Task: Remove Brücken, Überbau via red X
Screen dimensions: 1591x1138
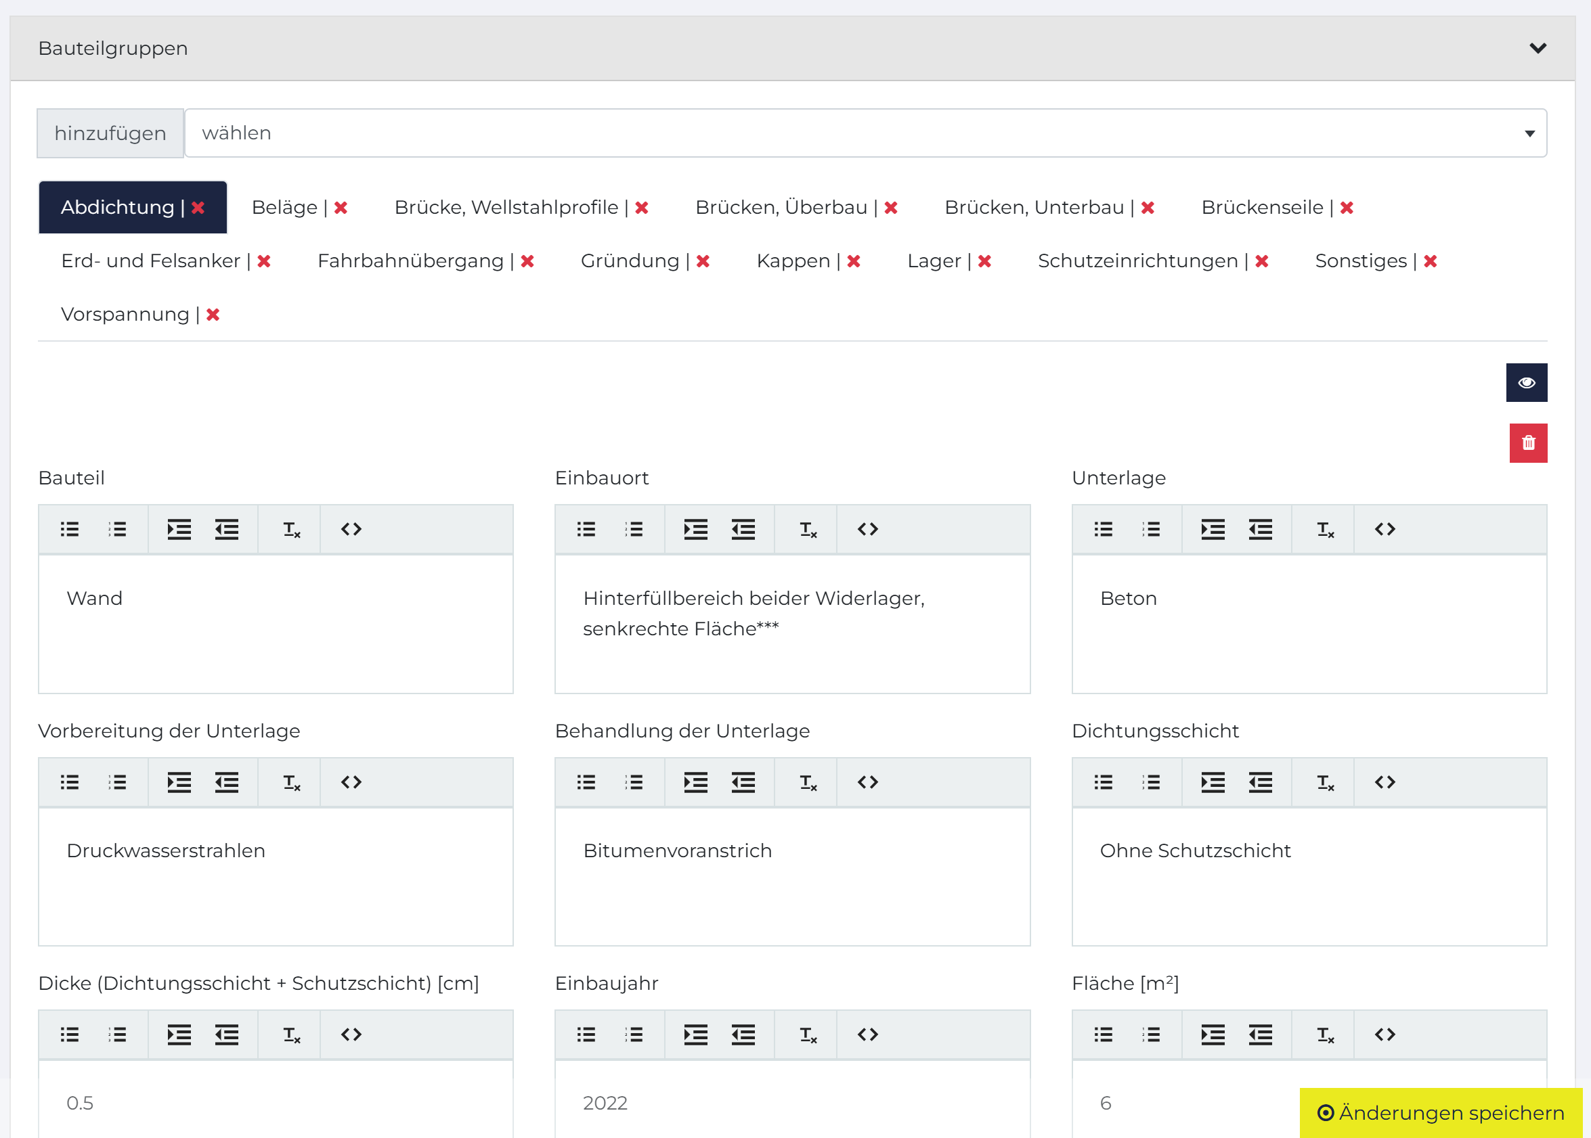Action: coord(891,208)
